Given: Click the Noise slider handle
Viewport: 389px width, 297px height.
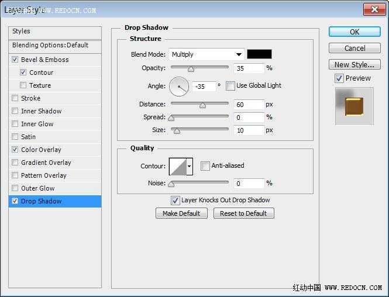Looking at the screenshot, I should 171,184.
